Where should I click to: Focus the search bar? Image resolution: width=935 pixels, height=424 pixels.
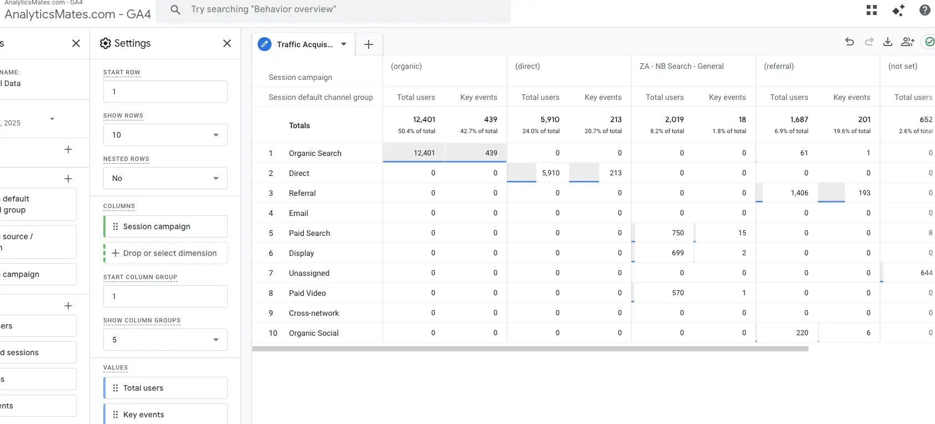coord(333,10)
